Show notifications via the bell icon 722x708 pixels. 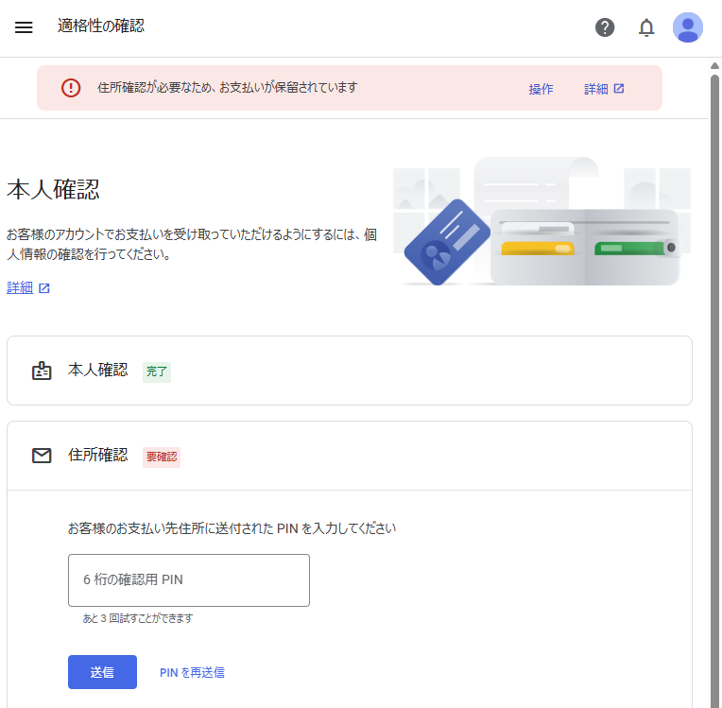tap(646, 27)
